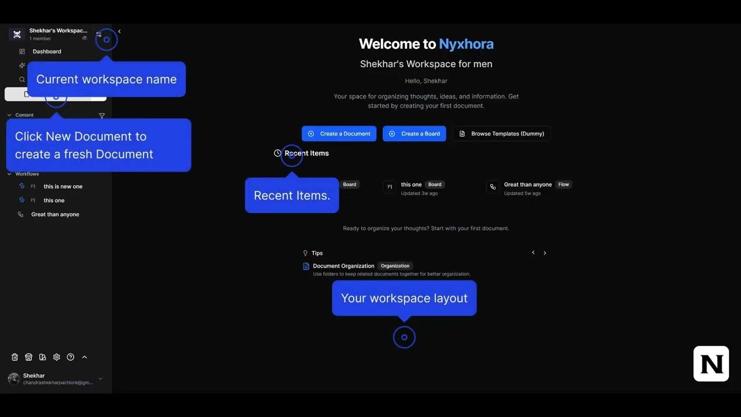Collapse the Workflows section chevron
741x417 pixels.
pyautogui.click(x=9, y=174)
